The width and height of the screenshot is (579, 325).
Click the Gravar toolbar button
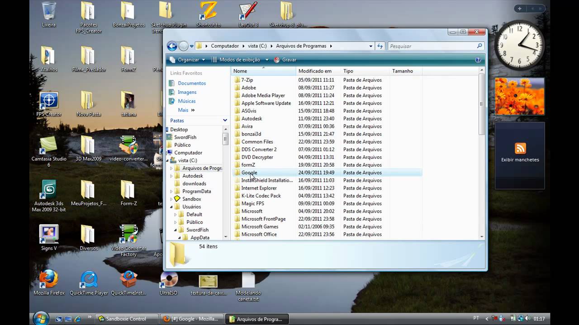(x=285, y=60)
